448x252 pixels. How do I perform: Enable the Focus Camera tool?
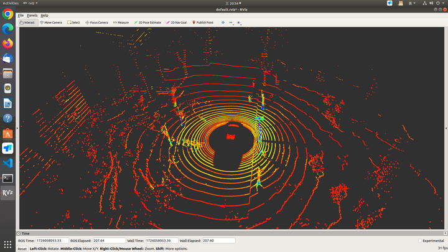coord(96,22)
